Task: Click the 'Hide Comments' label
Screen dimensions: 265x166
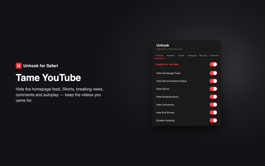Action: [x=165, y=105]
